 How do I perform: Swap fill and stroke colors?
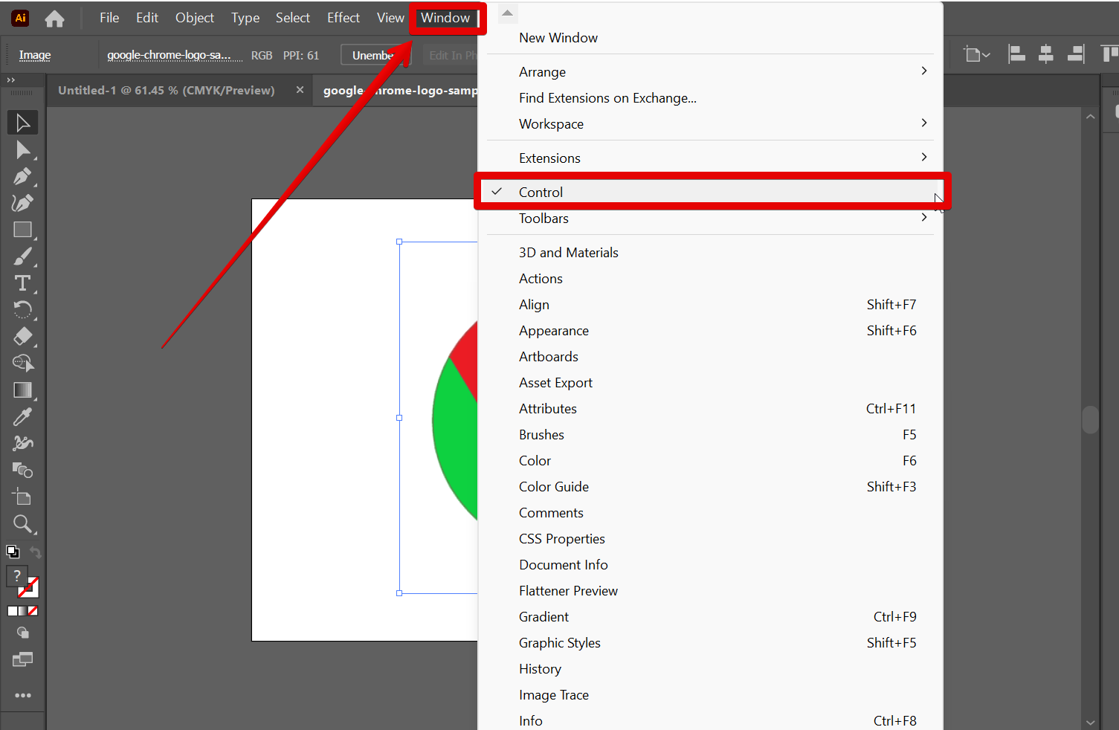35,552
